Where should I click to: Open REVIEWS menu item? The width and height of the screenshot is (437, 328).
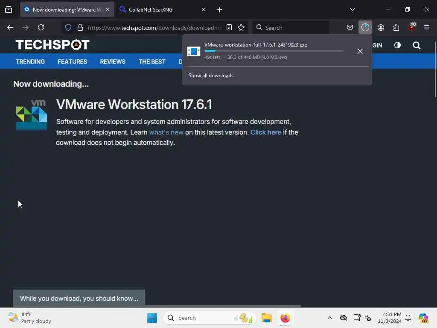[x=113, y=61]
